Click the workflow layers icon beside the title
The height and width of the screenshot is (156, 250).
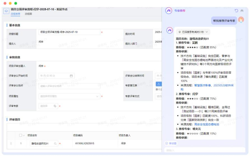6,11
